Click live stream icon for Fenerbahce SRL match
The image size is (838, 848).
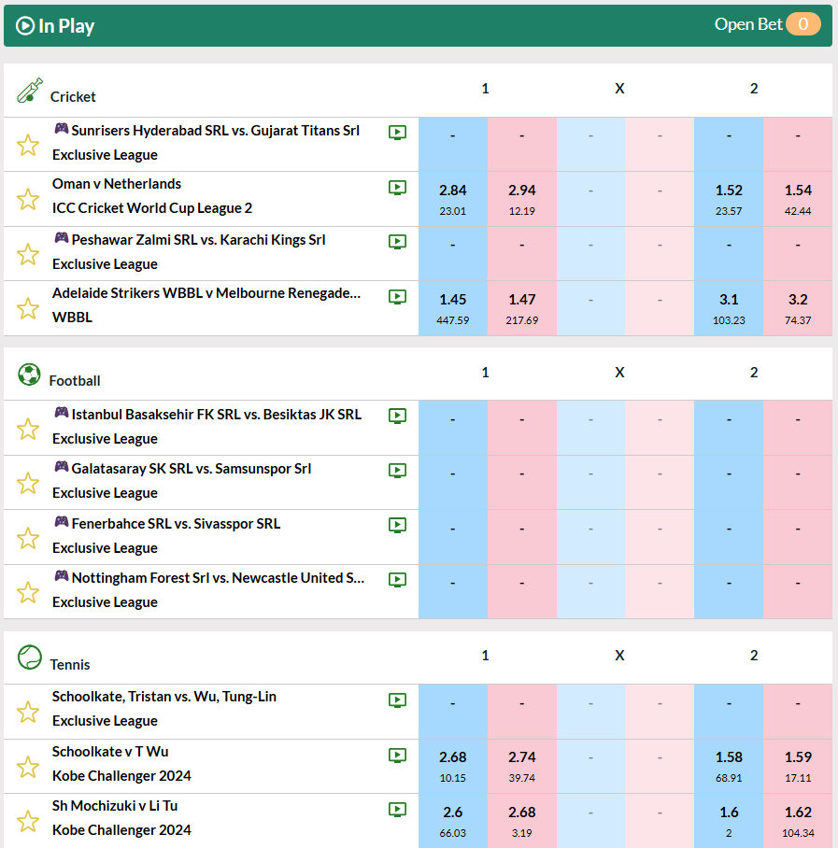[397, 525]
